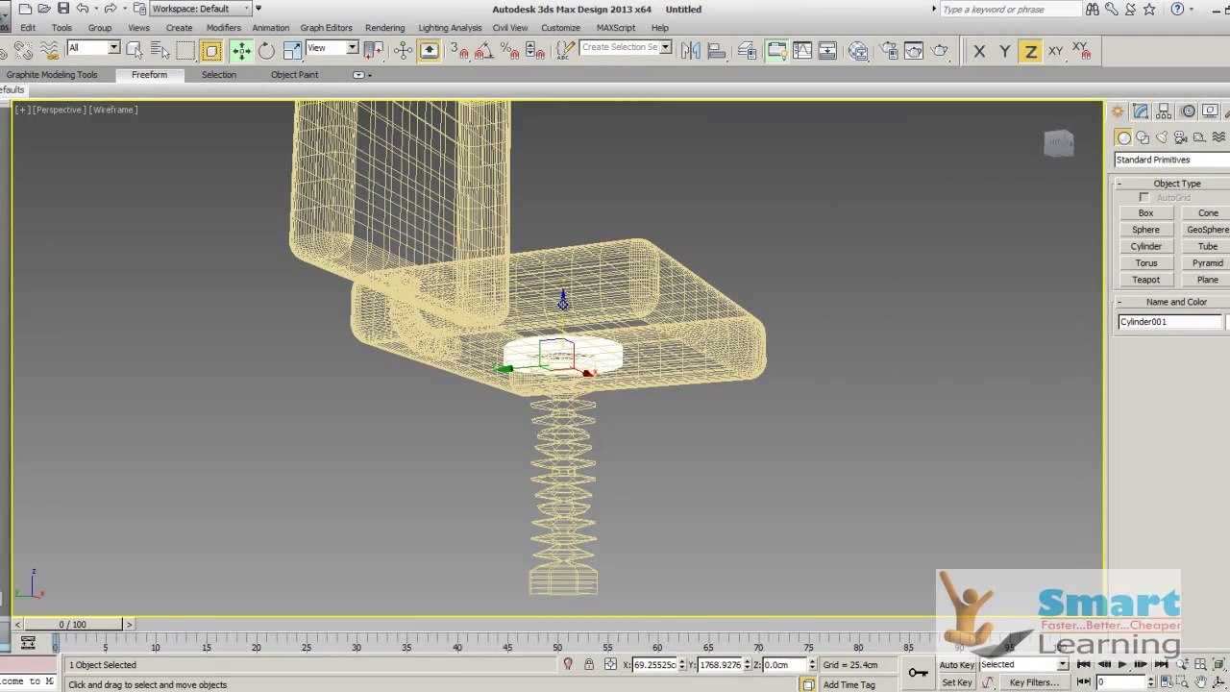1230x692 pixels.
Task: Open the Customize menu
Action: (560, 28)
